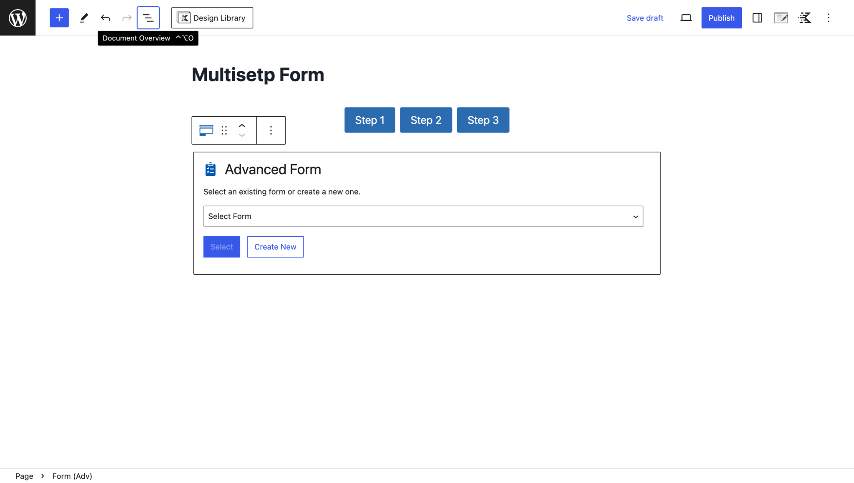The height and width of the screenshot is (483, 854).
Task: Preview the page with the laptop icon
Action: point(686,18)
